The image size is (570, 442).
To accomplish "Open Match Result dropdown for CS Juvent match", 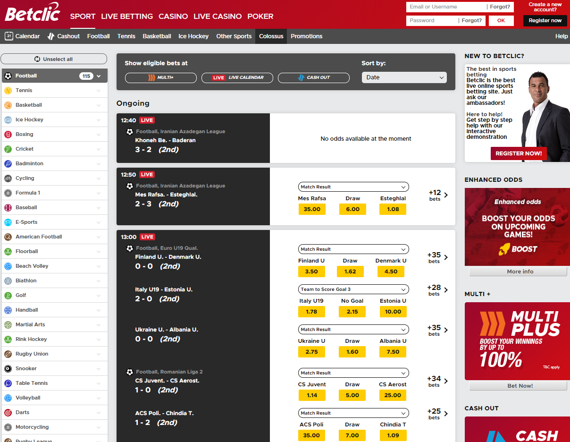I will tap(353, 373).
